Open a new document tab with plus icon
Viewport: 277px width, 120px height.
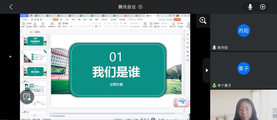click(x=158, y=16)
